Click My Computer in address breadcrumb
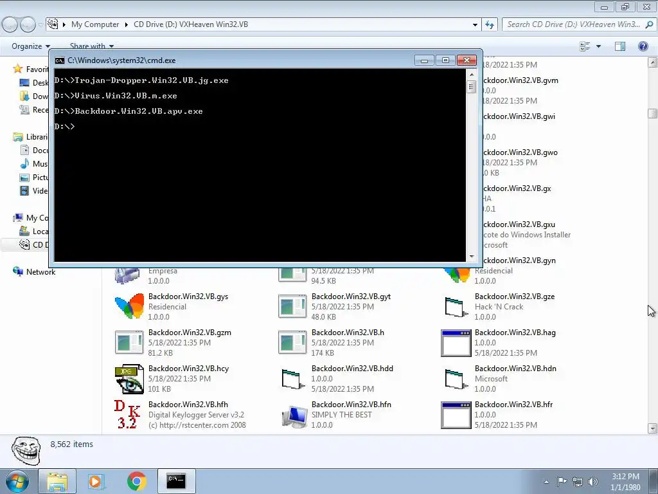This screenshot has height=494, width=658. [95, 24]
